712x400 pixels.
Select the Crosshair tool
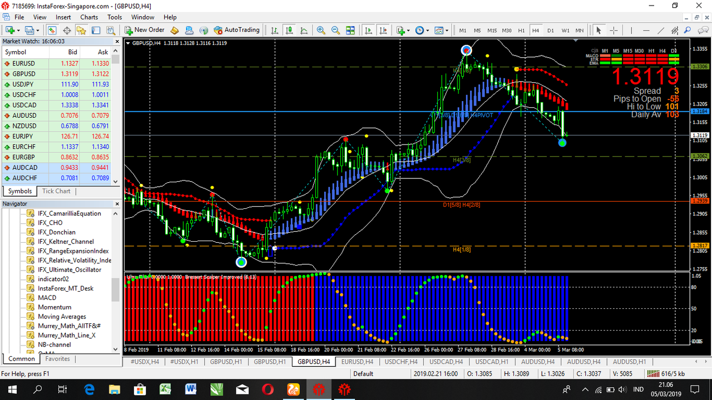[614, 30]
